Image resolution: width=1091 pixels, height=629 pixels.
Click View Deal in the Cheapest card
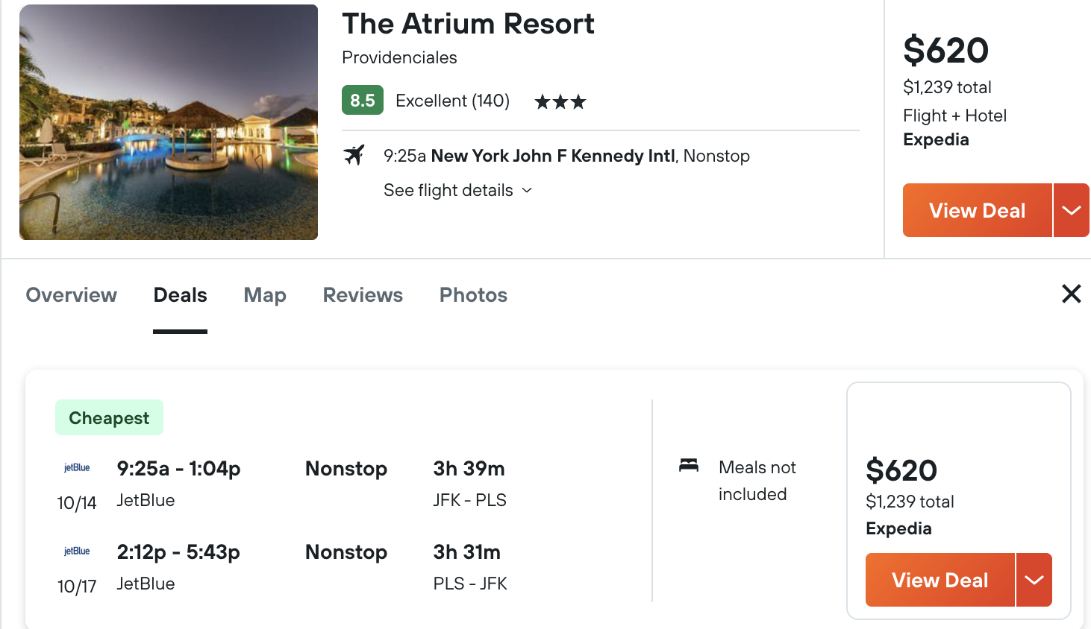[x=940, y=580]
